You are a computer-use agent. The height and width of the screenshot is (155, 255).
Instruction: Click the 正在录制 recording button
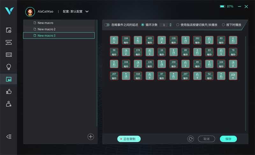(x=129, y=139)
